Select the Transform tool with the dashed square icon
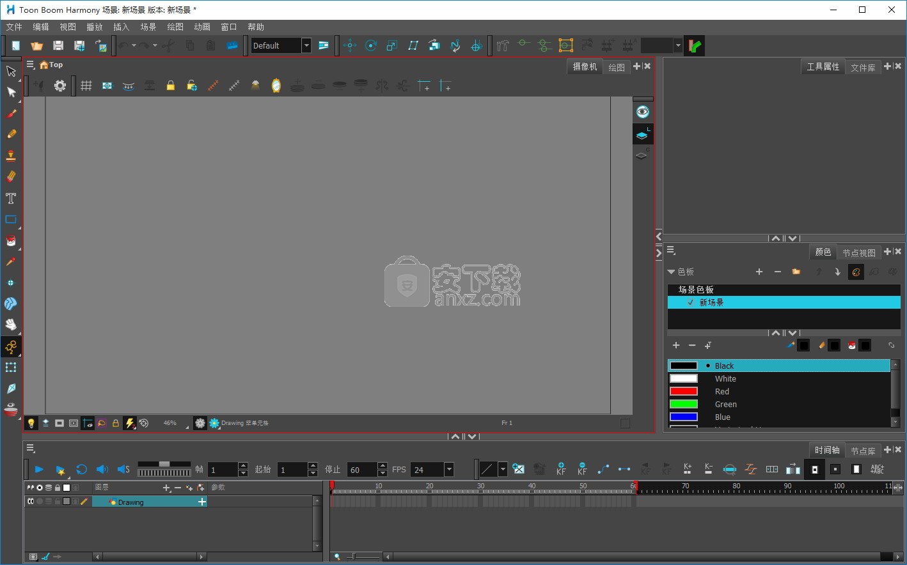Image resolution: width=907 pixels, height=565 pixels. (11, 367)
